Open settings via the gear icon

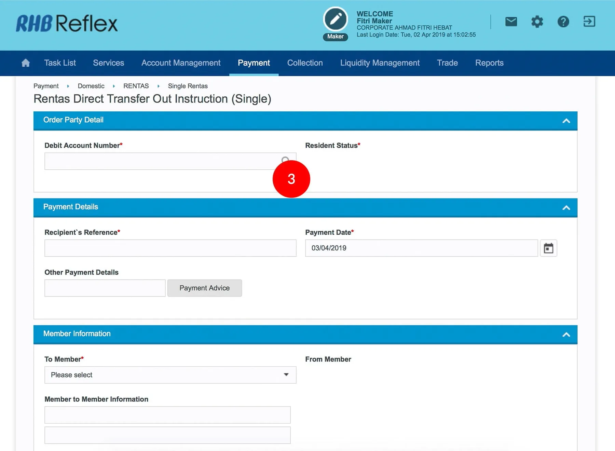[537, 22]
